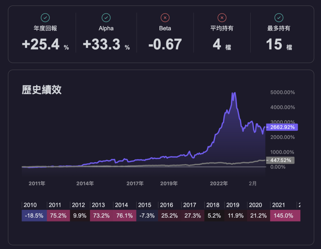The height and width of the screenshot is (249, 321).
Task: Click the green checkmark icon above 年度回報
Action: pos(45,18)
